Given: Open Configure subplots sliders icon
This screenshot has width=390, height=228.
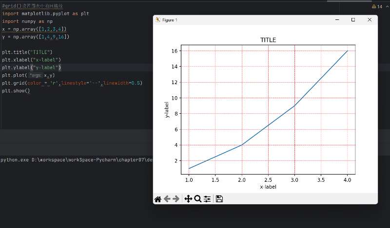Looking at the screenshot, I should click(207, 199).
